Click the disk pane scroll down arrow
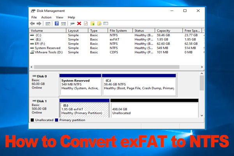The height and width of the screenshot is (156, 234). click(202, 115)
